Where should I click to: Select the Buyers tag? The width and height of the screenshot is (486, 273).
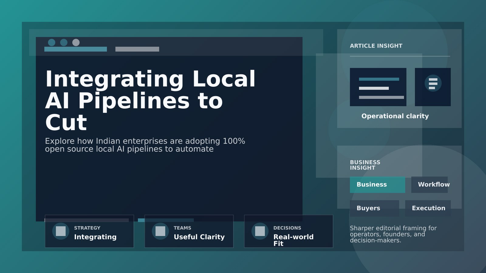pos(375,208)
